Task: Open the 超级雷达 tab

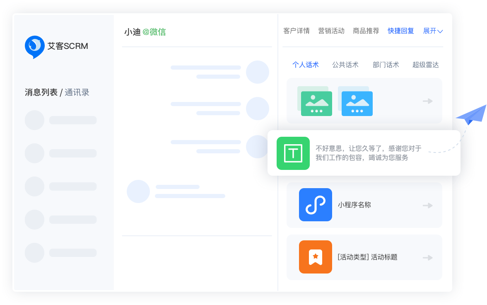Action: click(426, 65)
